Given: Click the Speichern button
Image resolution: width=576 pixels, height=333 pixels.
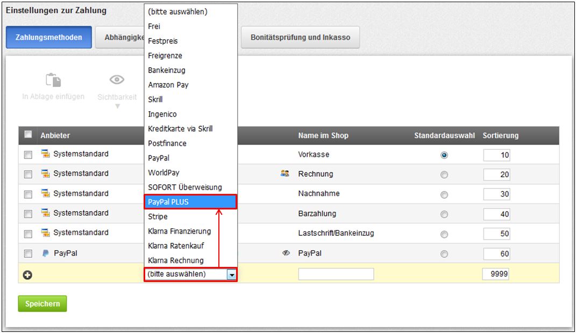Looking at the screenshot, I should (42, 303).
